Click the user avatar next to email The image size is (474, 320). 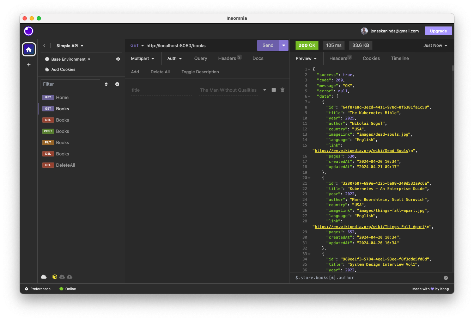(x=364, y=31)
